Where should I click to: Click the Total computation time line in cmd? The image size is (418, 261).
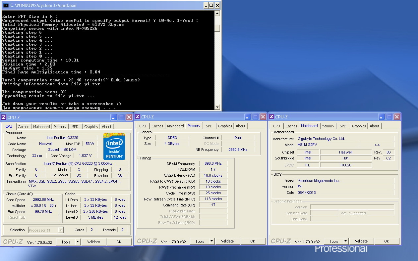[x=71, y=80]
